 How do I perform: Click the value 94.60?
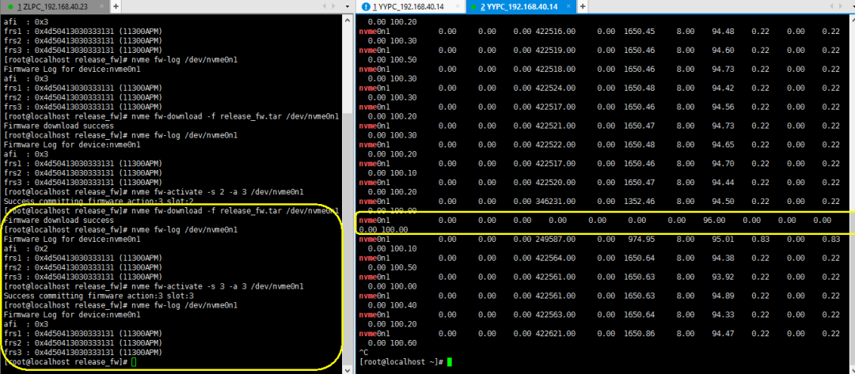pos(723,50)
